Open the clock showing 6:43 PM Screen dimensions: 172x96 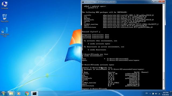coord(166,94)
